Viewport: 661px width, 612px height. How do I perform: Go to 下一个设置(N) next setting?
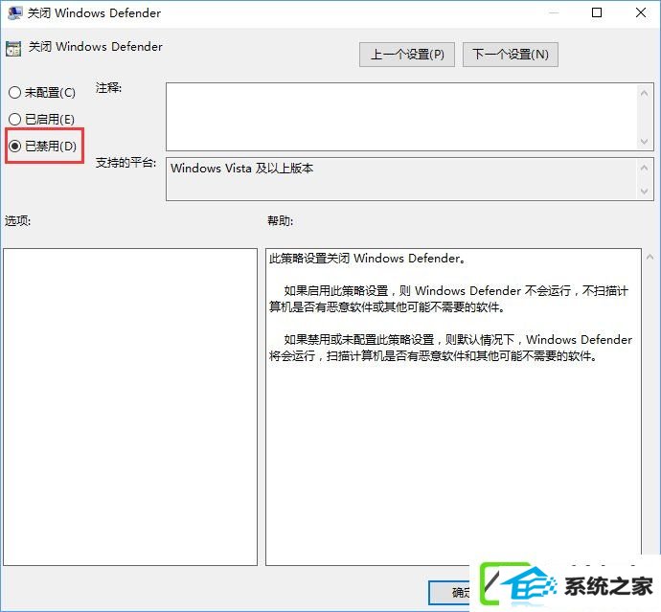(510, 55)
